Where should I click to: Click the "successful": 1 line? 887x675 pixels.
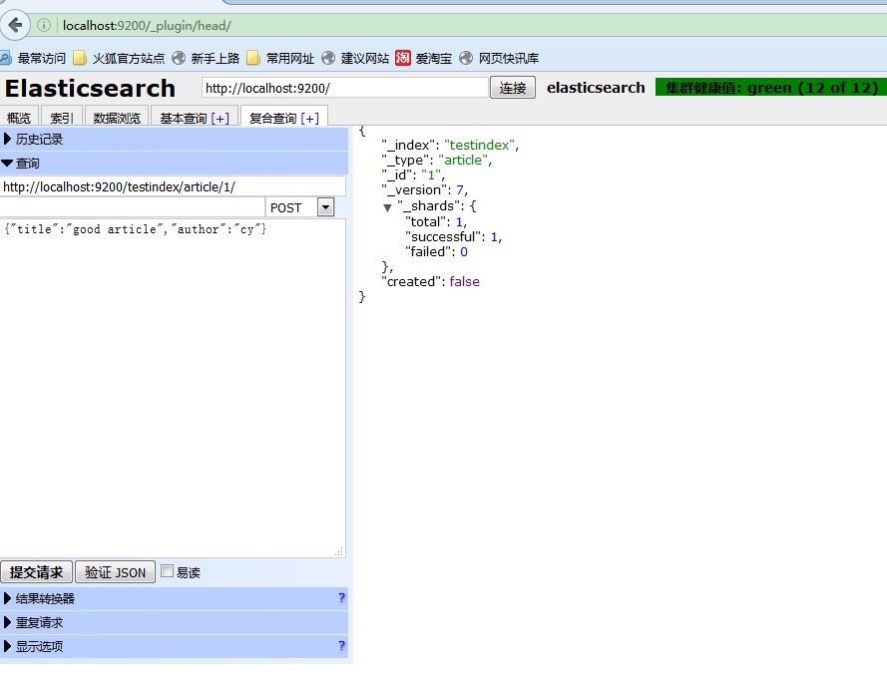tap(453, 237)
